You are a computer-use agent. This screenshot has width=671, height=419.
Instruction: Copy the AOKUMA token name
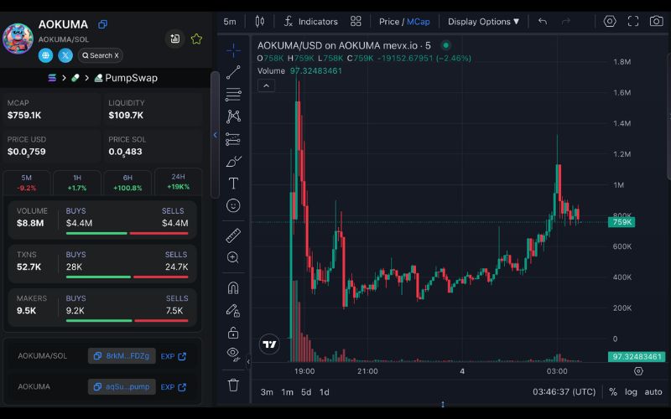pos(102,24)
